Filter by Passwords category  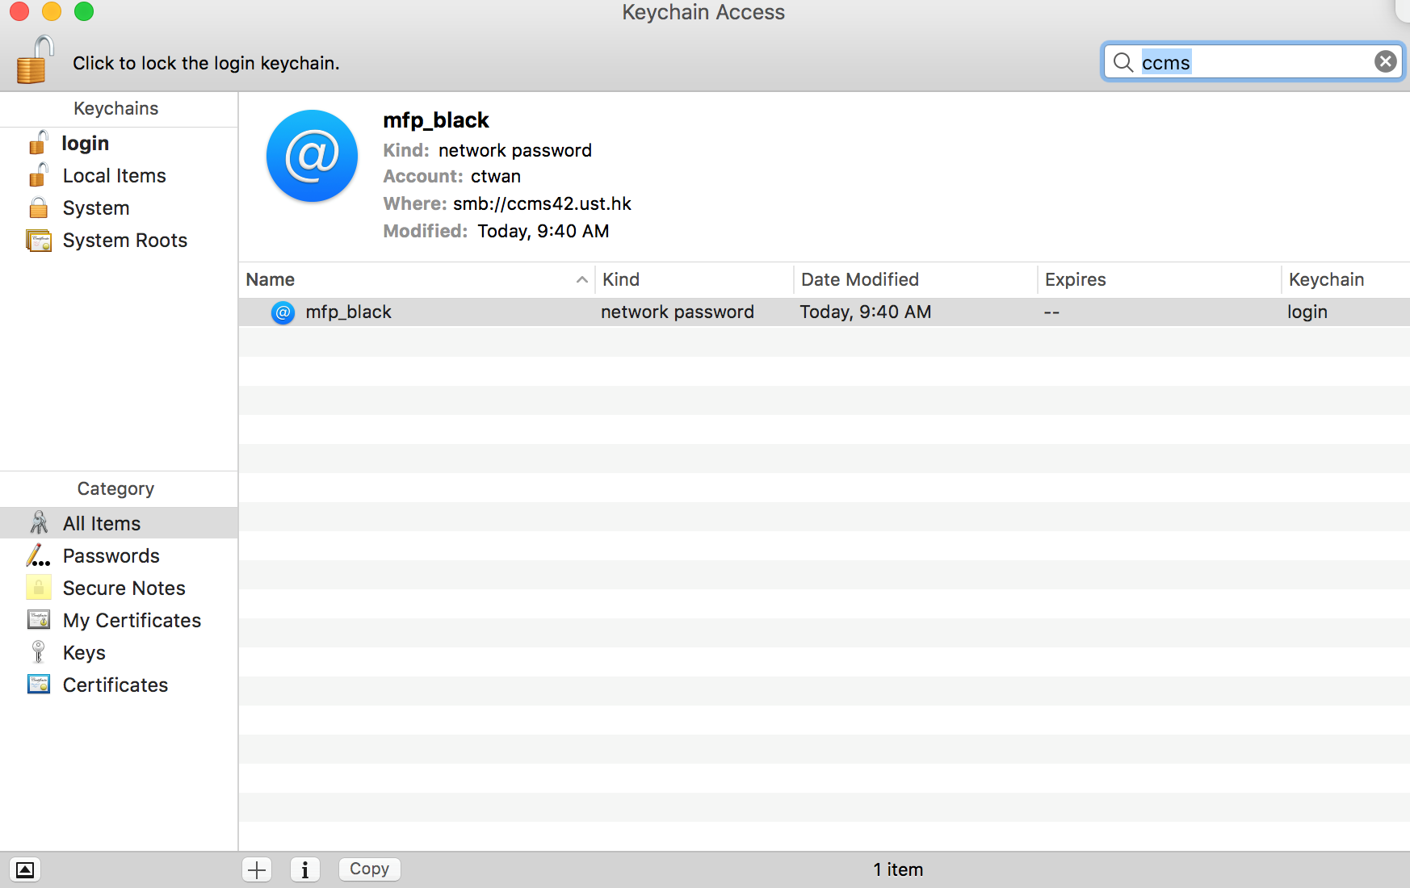point(111,556)
